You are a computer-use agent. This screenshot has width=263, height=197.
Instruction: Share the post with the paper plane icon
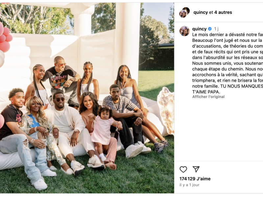[x=196, y=169]
